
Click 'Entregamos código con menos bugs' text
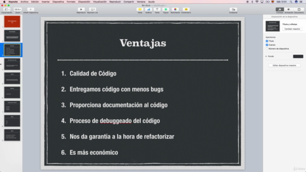[x=117, y=89]
